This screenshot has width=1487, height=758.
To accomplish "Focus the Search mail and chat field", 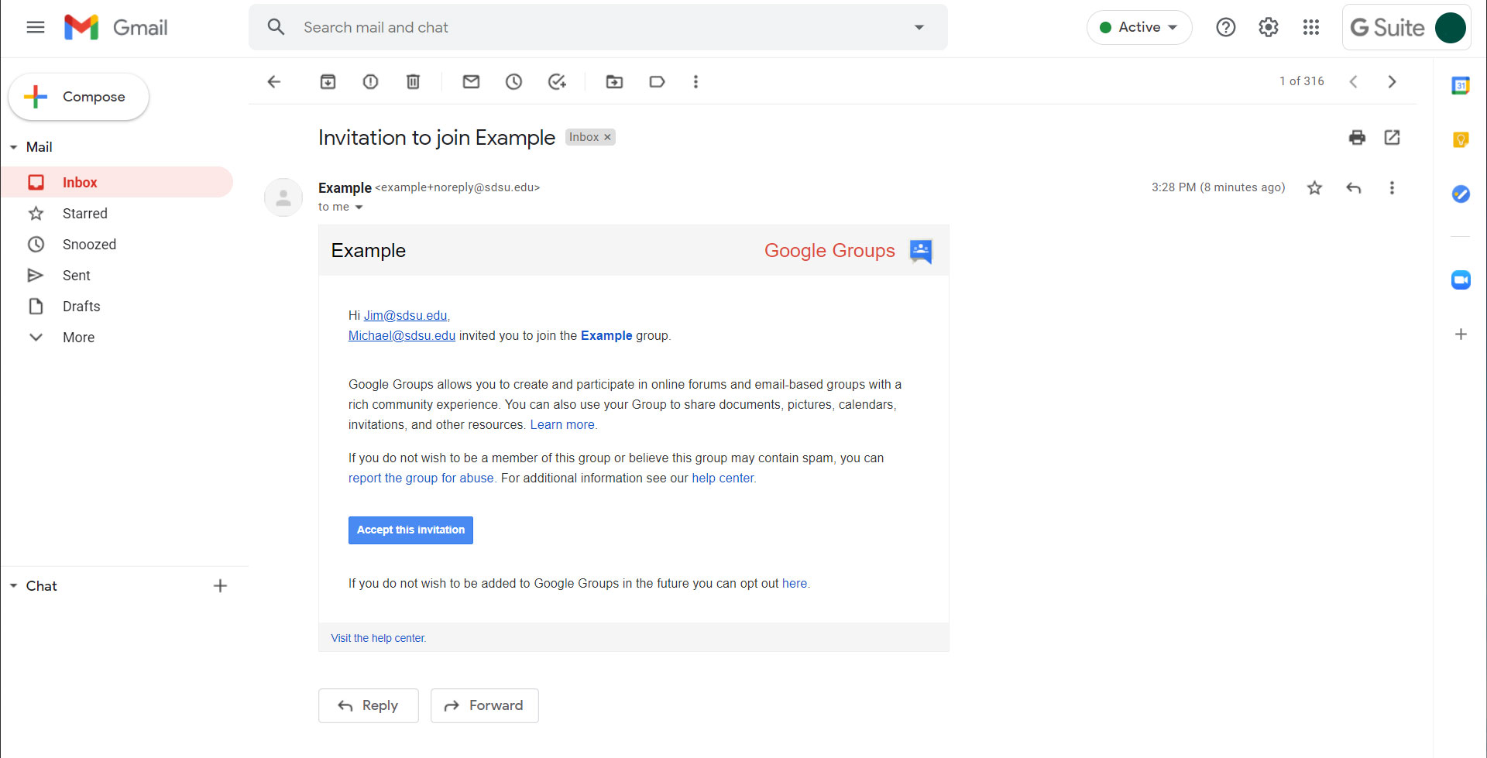I will [x=598, y=27].
